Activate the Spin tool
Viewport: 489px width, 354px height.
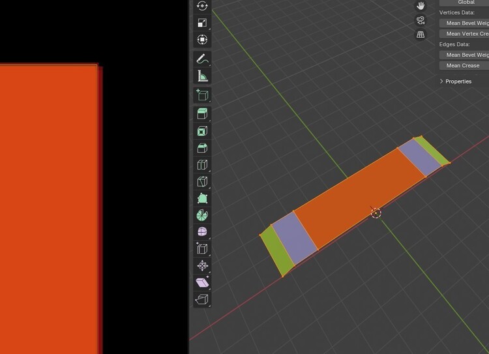202,215
